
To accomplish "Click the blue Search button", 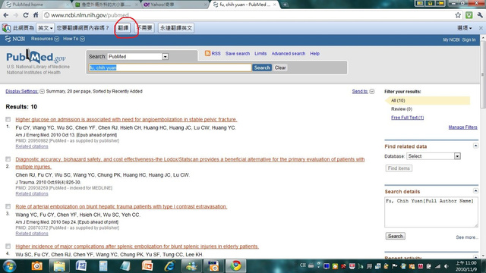I will pyautogui.click(x=261, y=67).
